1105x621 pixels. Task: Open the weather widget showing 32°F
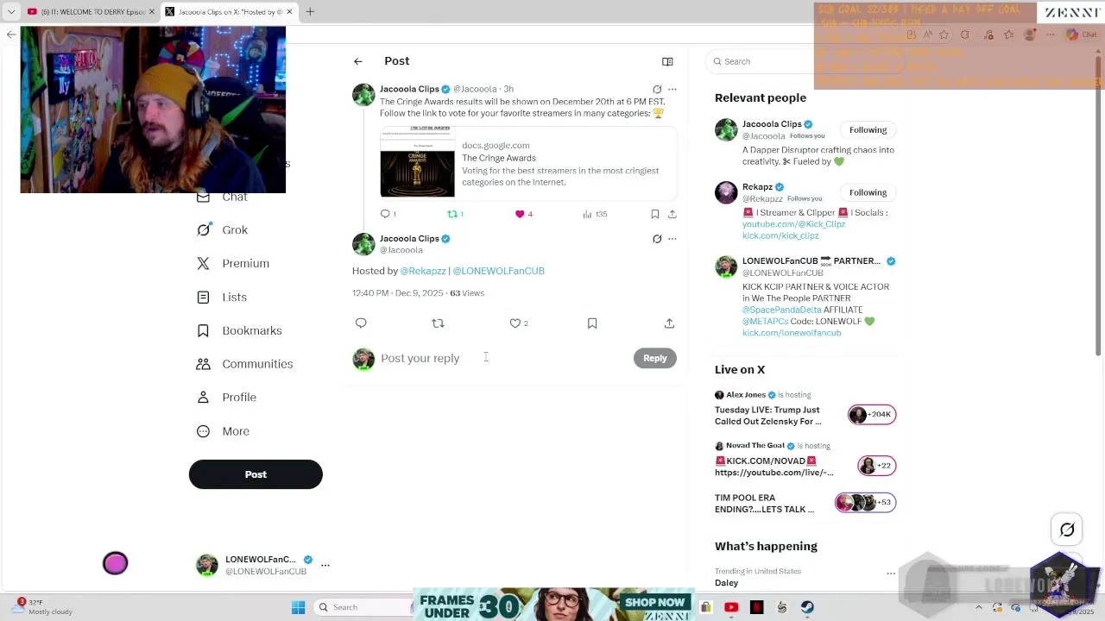click(43, 607)
